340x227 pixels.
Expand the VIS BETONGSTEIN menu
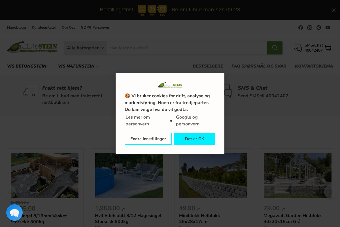coord(28,66)
